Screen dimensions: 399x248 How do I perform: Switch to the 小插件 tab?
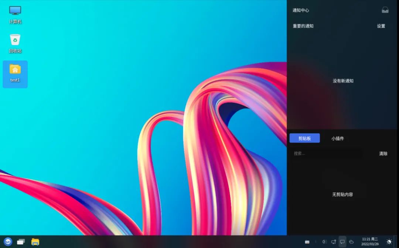[337, 139]
